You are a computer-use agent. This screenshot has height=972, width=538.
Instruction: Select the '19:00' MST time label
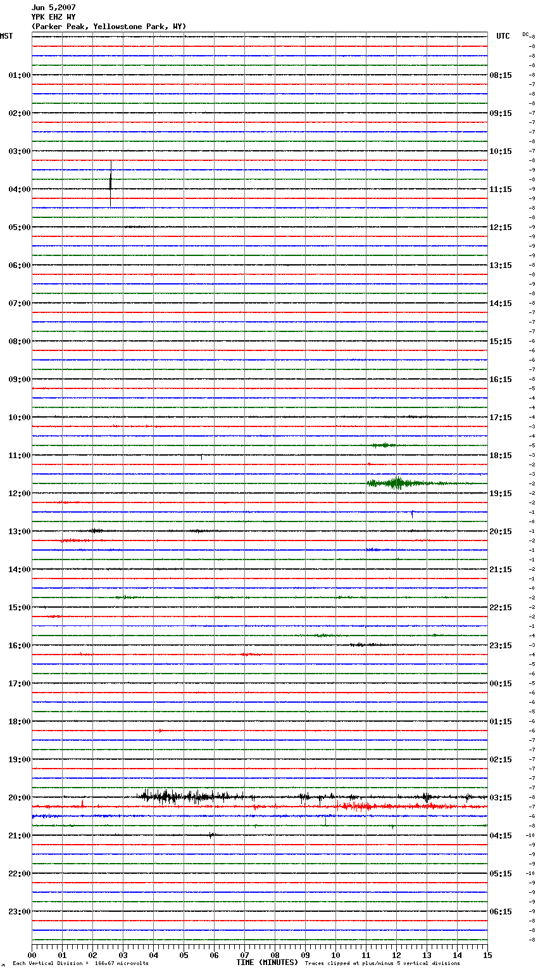pyautogui.click(x=20, y=760)
